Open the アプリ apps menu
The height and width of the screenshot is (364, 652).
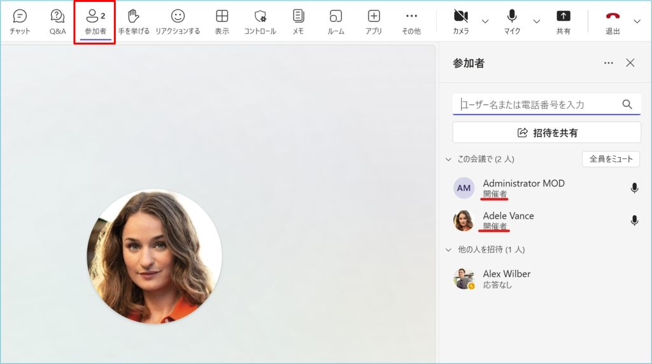tap(374, 22)
